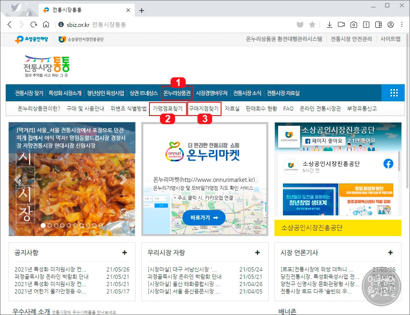Show previous slide with left arrow

tap(17, 179)
